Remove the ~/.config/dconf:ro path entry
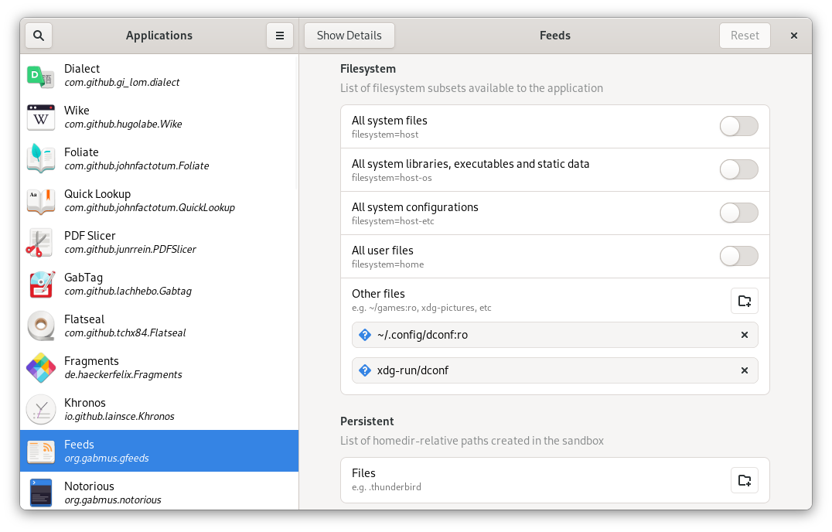This screenshot has width=832, height=532. coord(744,335)
